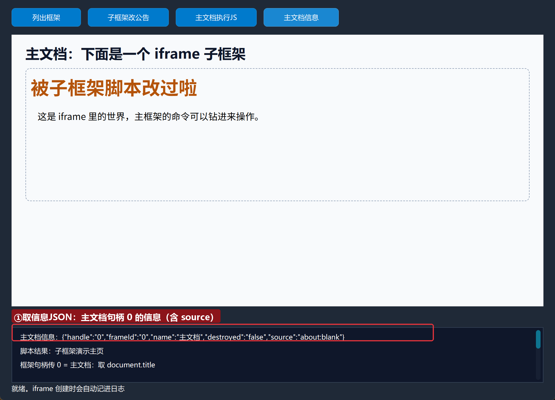Click the log line 脚本结果：子框架演示主页
This screenshot has height=400, width=555.
pos(62,351)
